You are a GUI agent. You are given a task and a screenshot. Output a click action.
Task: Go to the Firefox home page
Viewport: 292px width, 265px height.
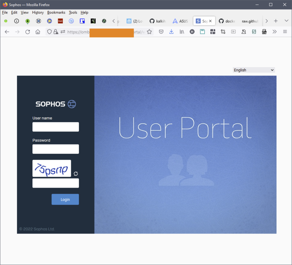click(38, 32)
